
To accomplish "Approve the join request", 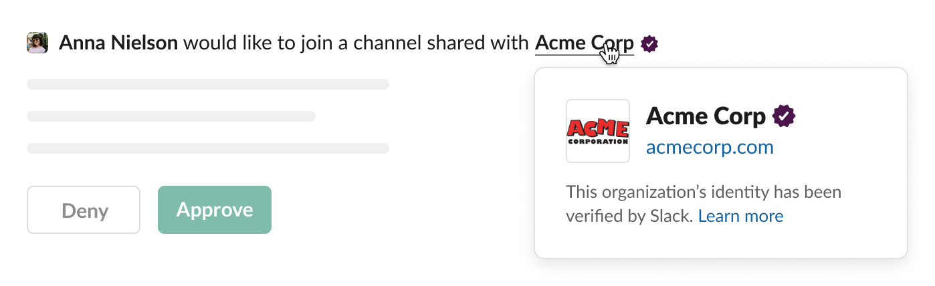I will (214, 210).
